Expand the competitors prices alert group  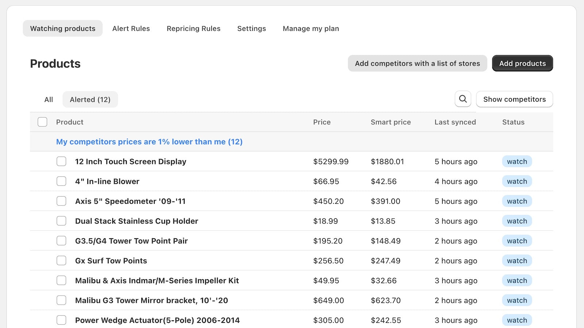[x=149, y=142]
